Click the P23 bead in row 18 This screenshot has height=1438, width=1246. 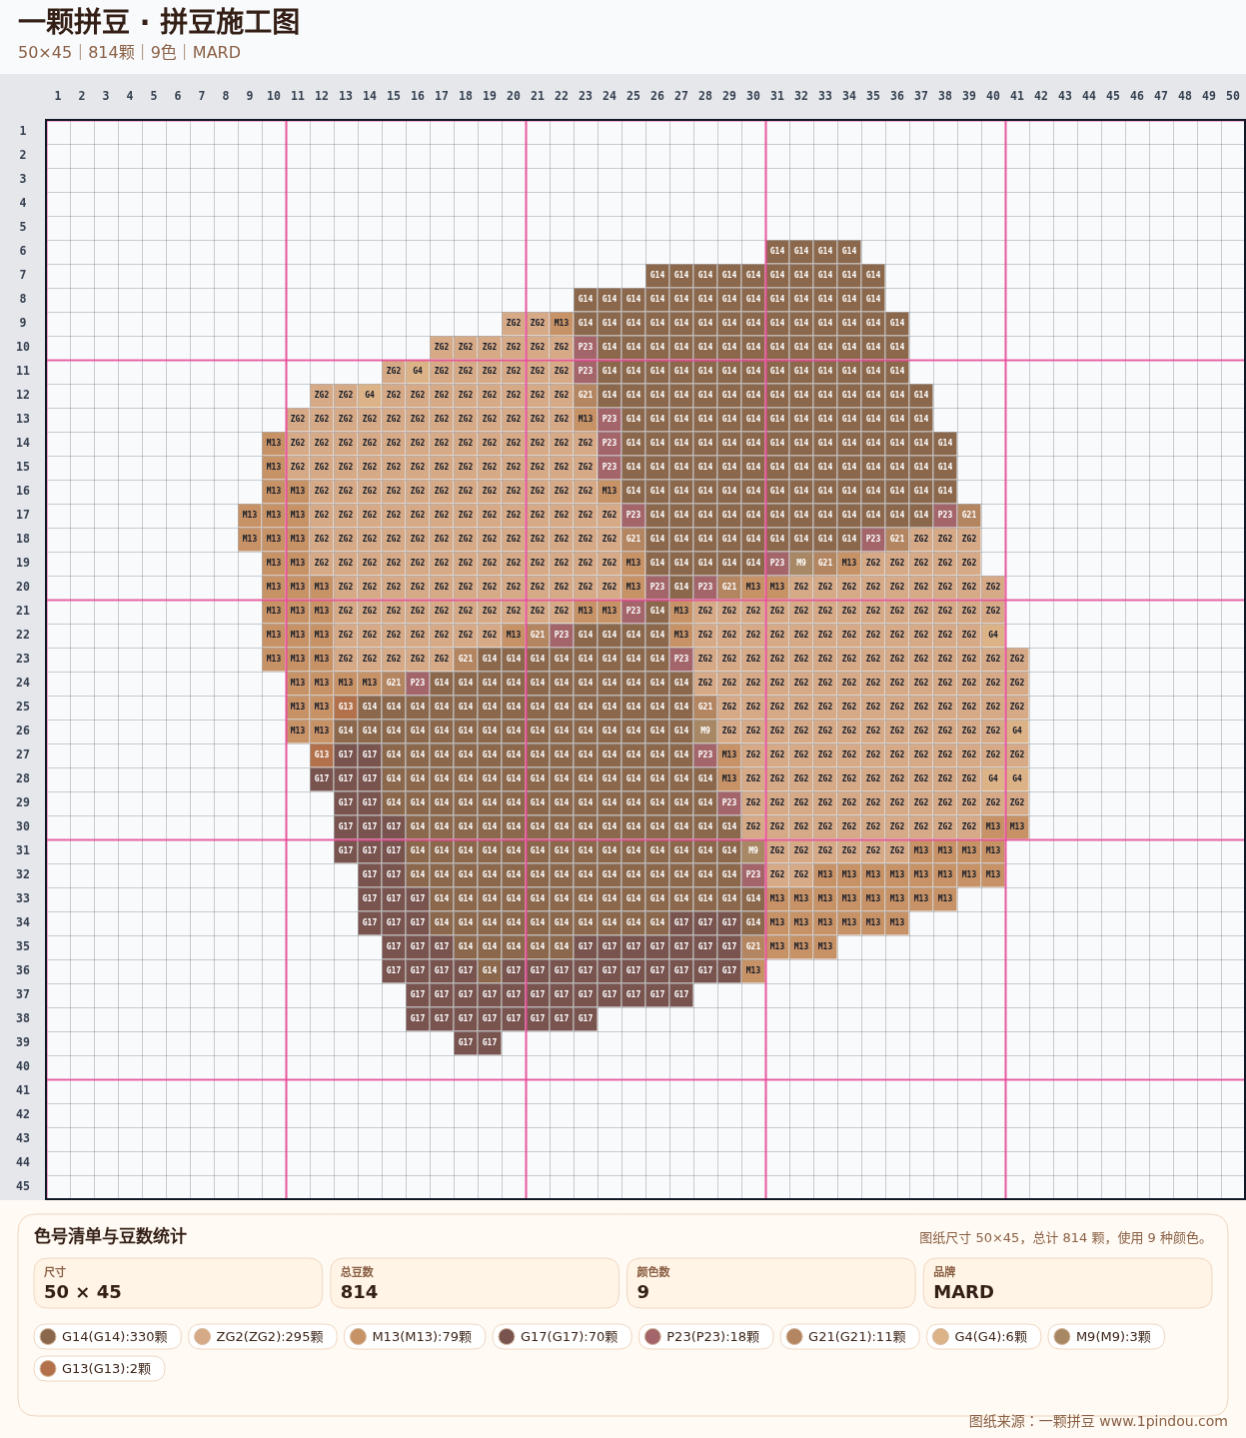873,539
